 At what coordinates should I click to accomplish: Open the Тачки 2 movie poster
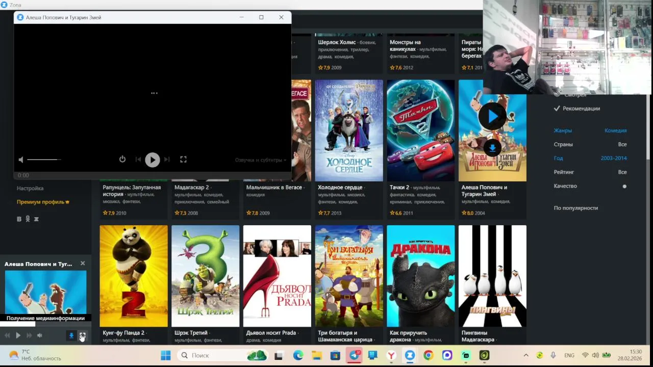click(x=421, y=130)
